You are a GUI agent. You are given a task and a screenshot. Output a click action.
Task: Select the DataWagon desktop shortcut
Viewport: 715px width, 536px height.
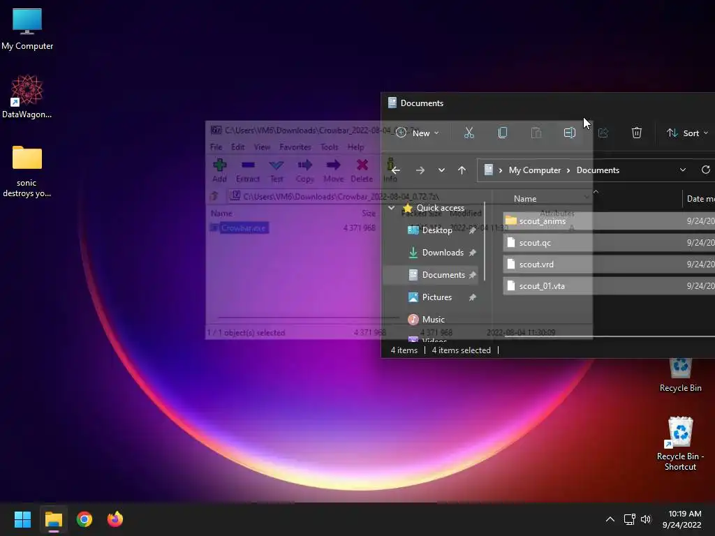pyautogui.click(x=27, y=96)
